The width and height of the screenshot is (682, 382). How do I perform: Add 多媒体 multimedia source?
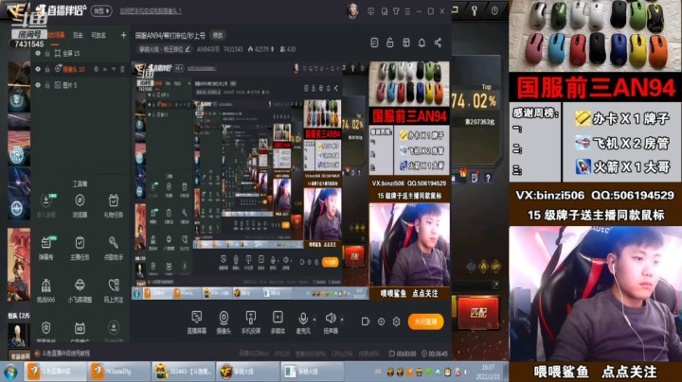pos(278,322)
